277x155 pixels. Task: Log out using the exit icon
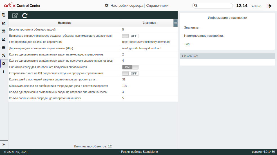coord(269,6)
